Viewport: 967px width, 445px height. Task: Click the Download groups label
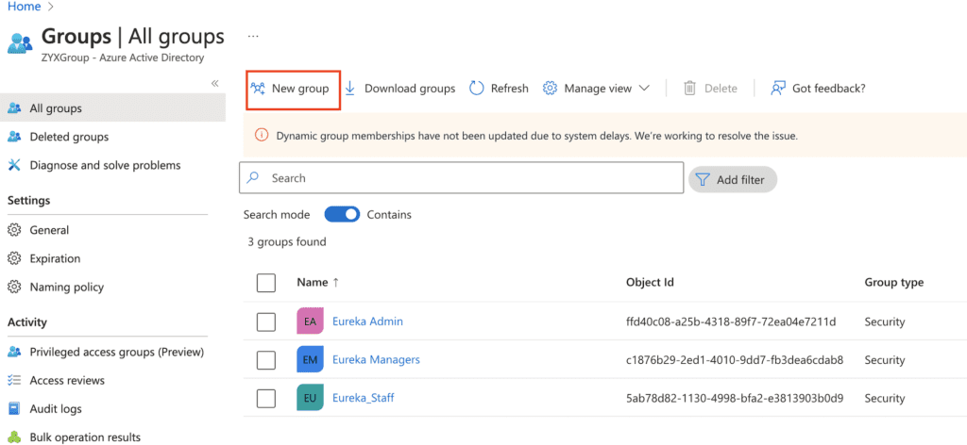[x=410, y=89]
